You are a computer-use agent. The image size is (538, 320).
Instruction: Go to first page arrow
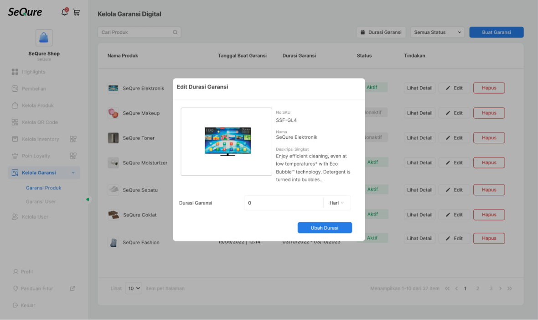(447, 289)
